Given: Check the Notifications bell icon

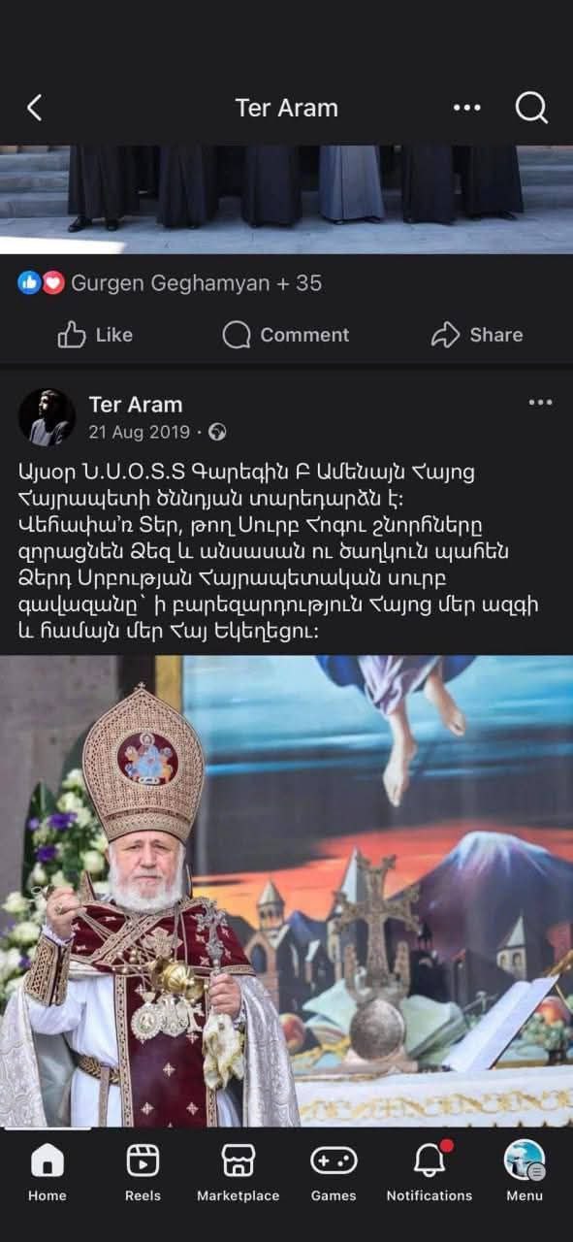Looking at the screenshot, I should [430, 1172].
